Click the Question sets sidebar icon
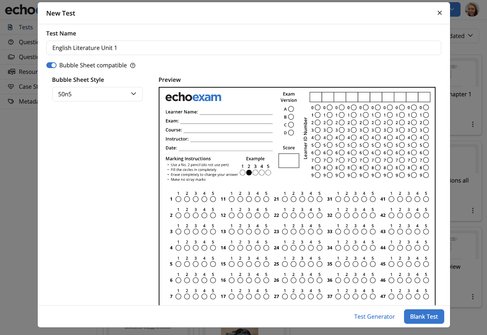The width and height of the screenshot is (487, 335). [x=11, y=57]
